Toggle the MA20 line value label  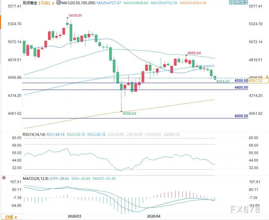tap(109, 3)
